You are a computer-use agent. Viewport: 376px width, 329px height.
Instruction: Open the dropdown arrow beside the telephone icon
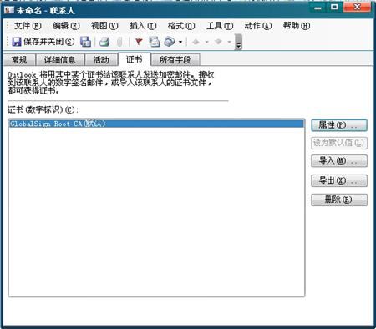click(x=180, y=42)
